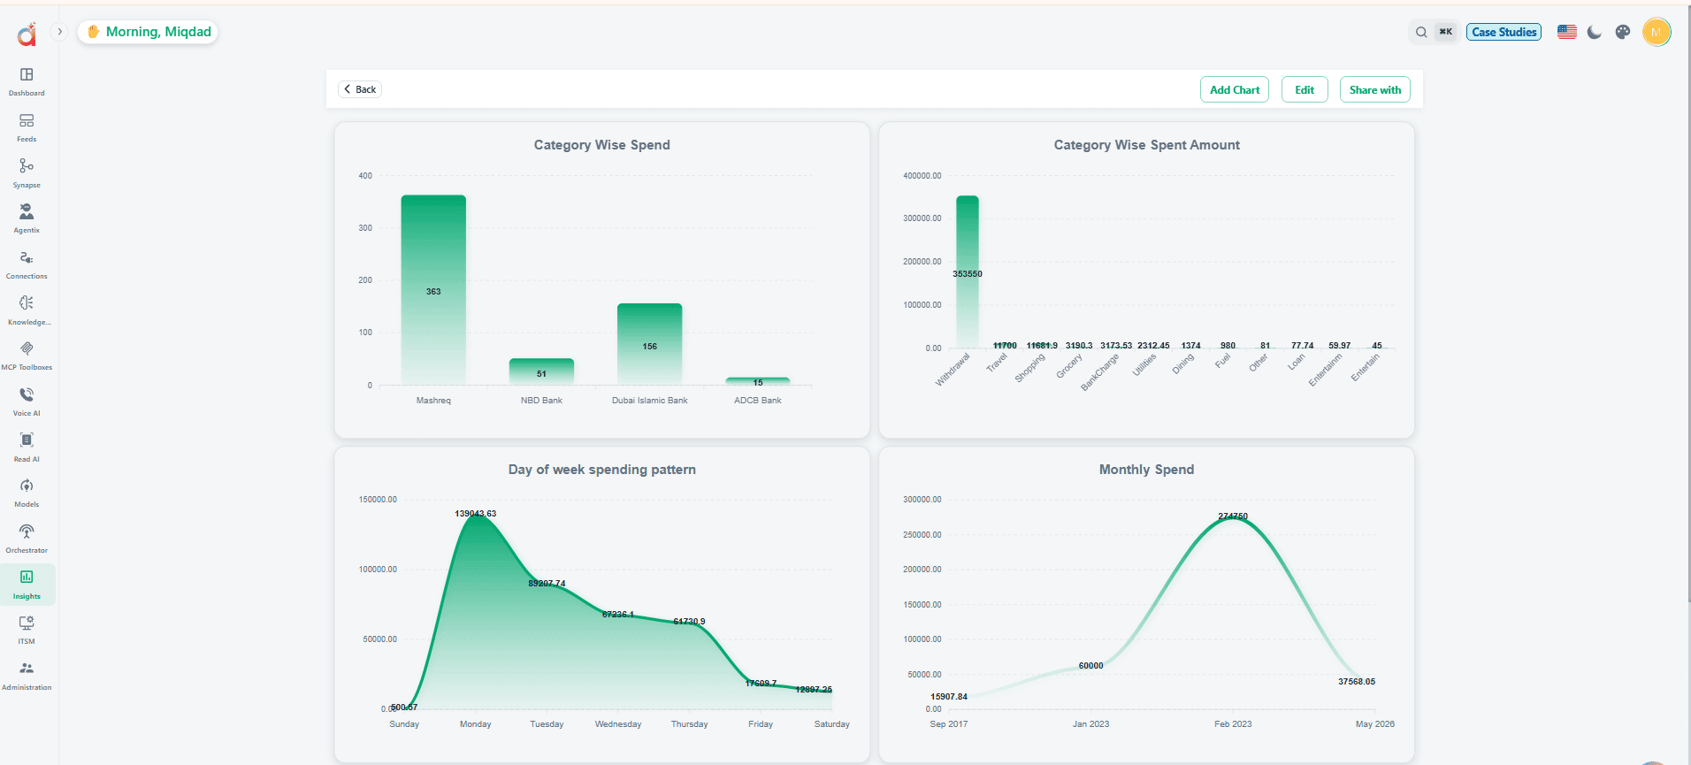
Task: Click the 61730.9 Thursday data label
Action: [689, 622]
